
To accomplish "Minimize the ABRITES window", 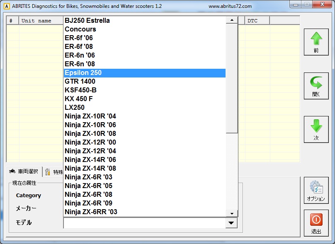I will (x=296, y=5).
